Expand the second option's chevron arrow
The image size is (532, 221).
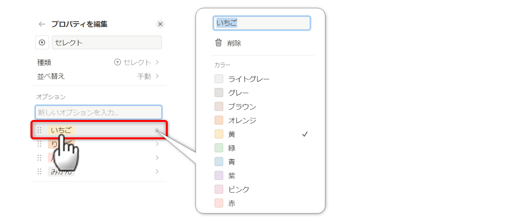[x=157, y=144]
